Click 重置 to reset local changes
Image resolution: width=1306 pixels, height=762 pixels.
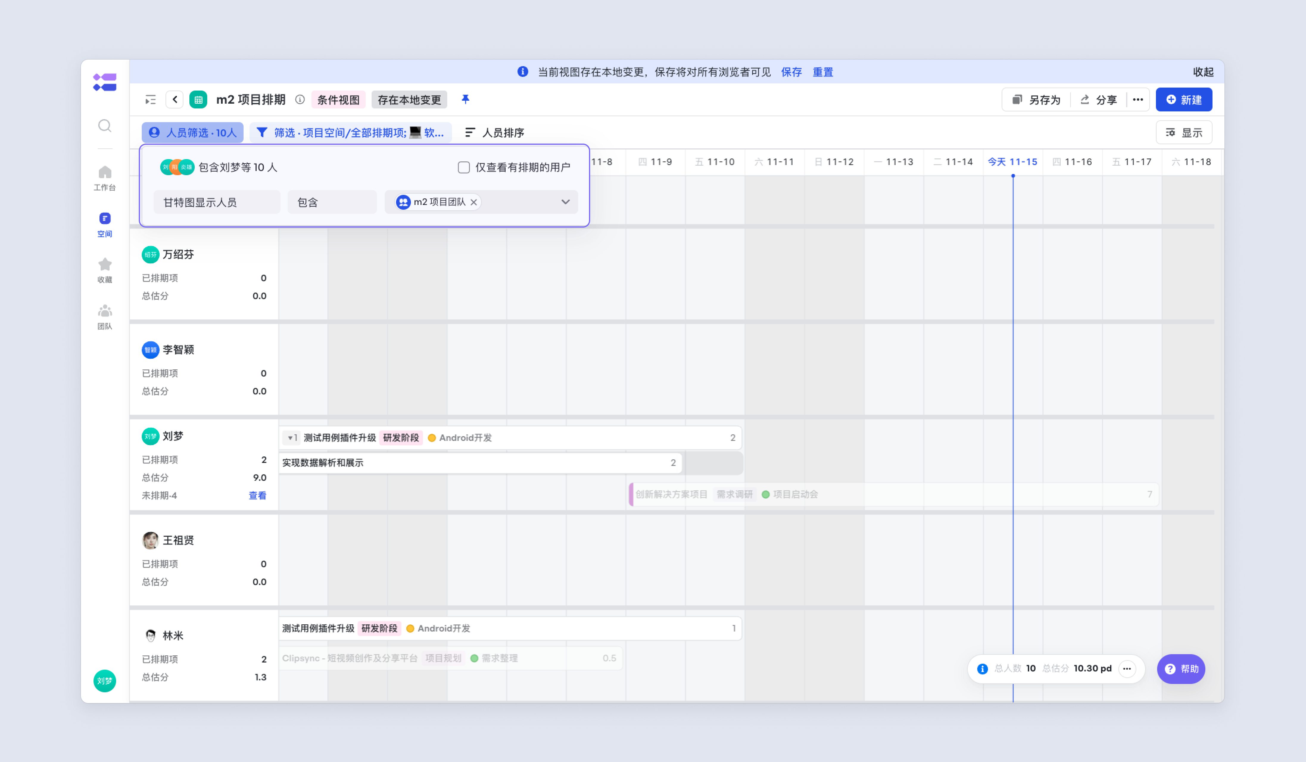click(x=822, y=72)
